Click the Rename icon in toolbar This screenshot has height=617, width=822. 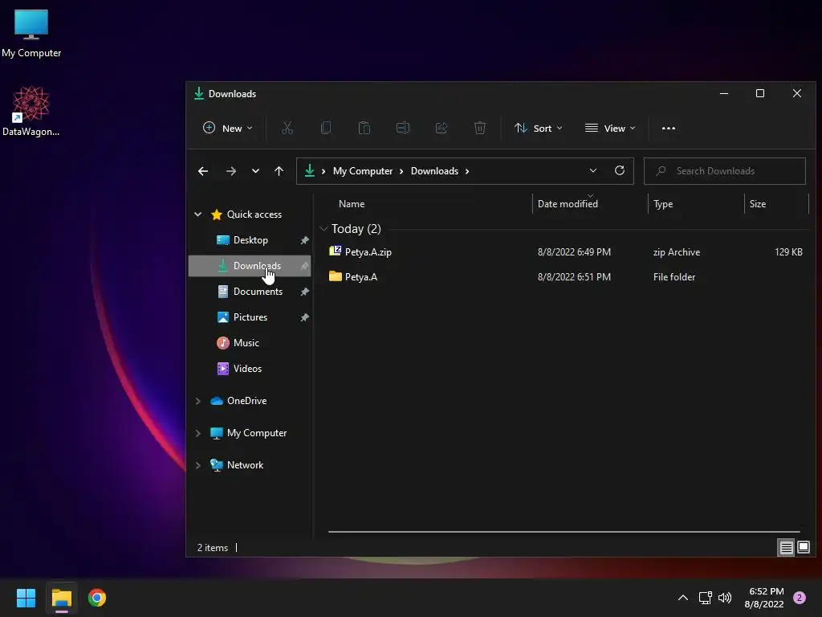click(x=403, y=128)
